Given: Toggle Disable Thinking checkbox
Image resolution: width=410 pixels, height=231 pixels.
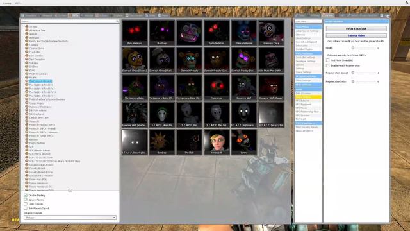Looking at the screenshot, I should (x=26, y=195).
